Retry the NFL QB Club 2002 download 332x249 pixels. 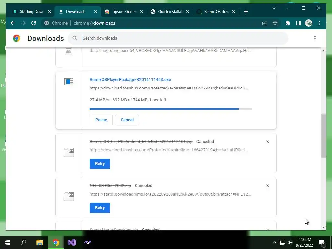pos(100,208)
